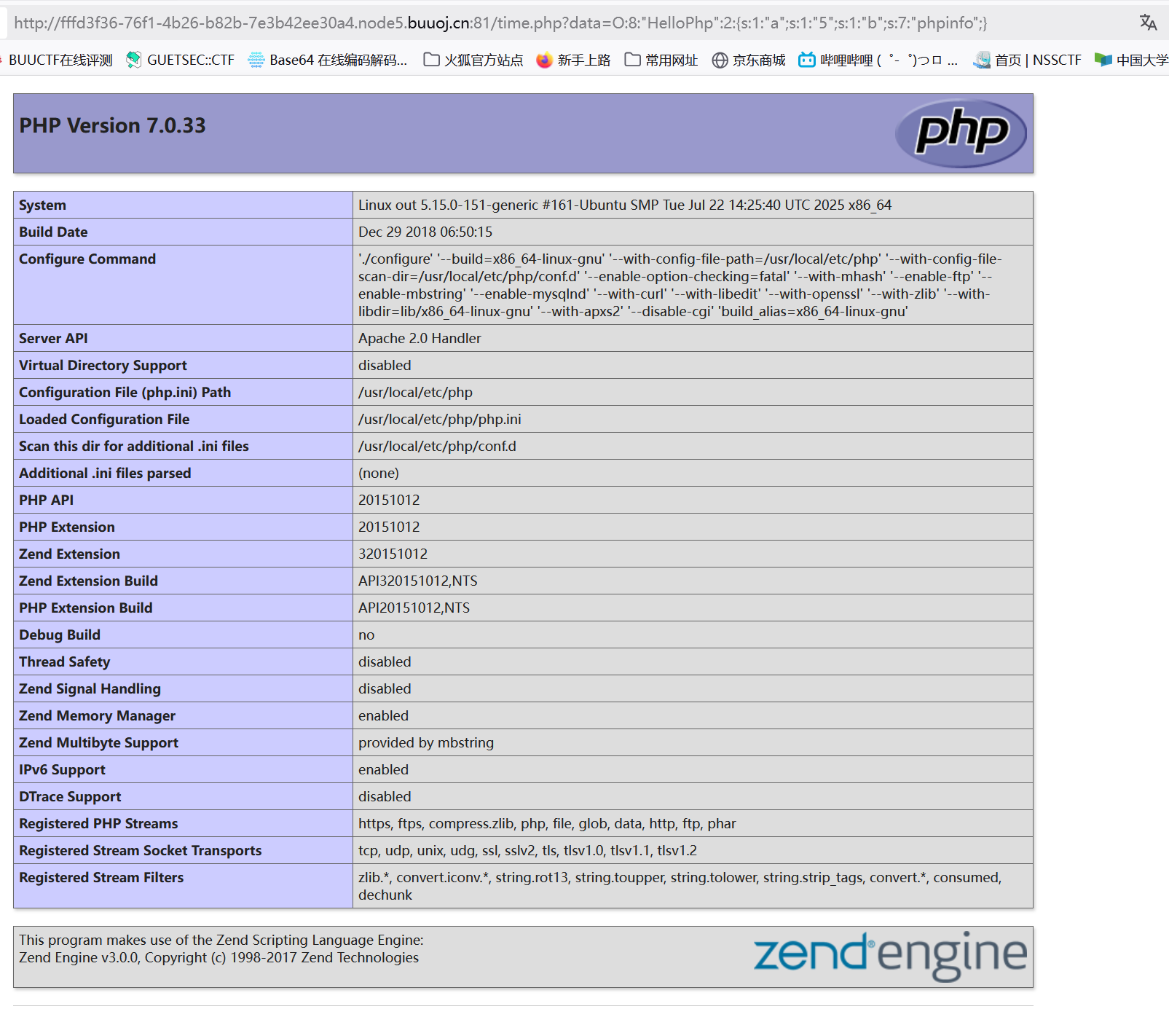Click the Linux out 5.15.0-151-generic system value
Viewport: 1169px width, 1025px height.
click(625, 205)
